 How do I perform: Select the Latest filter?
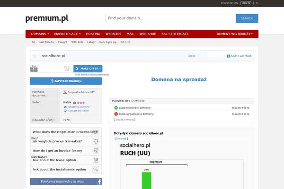click(x=91, y=42)
